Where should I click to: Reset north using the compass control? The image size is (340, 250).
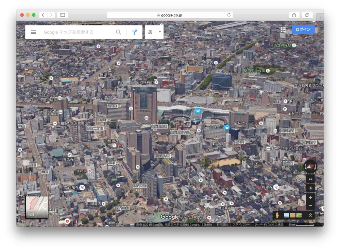coord(311,166)
